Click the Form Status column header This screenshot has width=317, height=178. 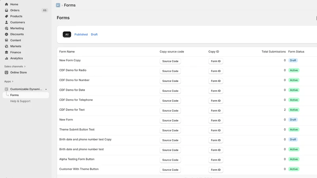[296, 52]
